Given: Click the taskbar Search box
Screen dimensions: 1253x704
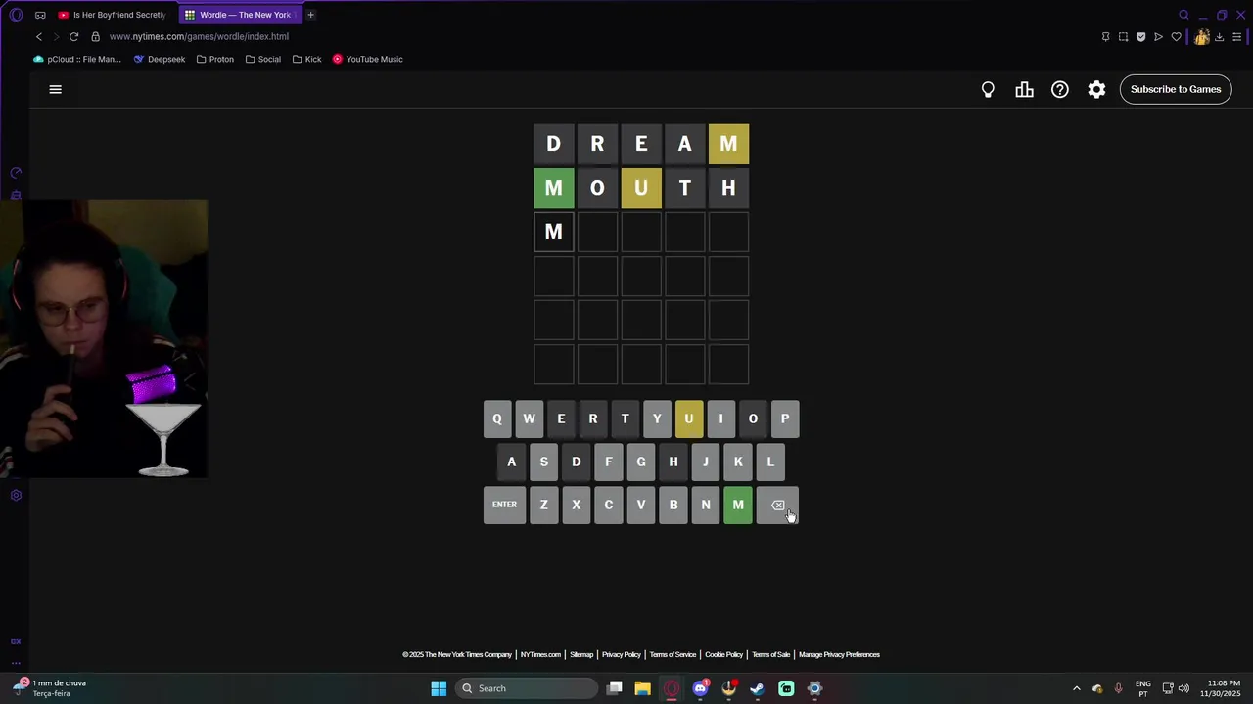Looking at the screenshot, I should point(529,688).
